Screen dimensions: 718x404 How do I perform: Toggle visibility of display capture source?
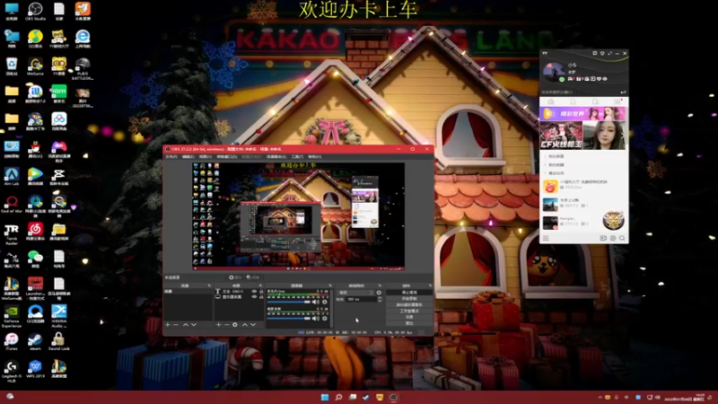coord(254,297)
